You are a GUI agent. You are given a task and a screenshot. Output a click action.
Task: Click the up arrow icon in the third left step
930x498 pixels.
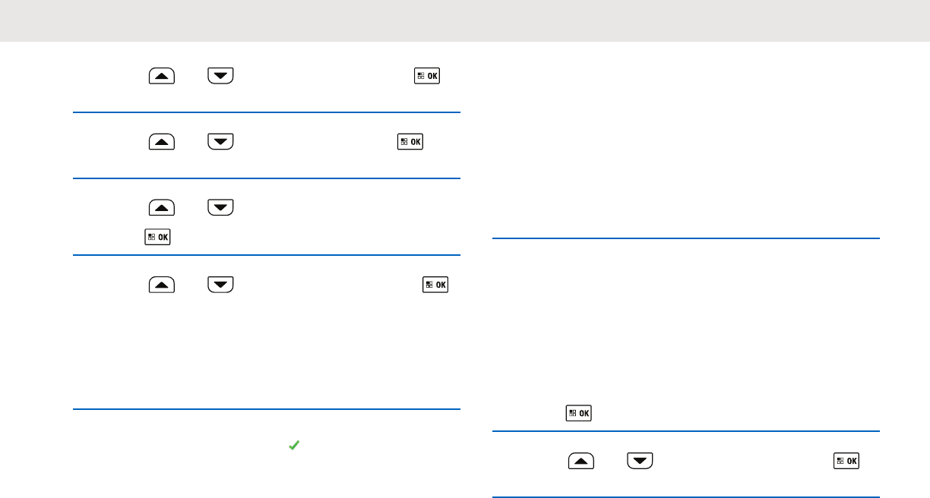(x=160, y=206)
